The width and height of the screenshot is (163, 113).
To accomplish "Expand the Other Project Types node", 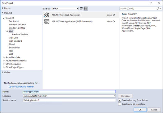I will coord(4,67).
